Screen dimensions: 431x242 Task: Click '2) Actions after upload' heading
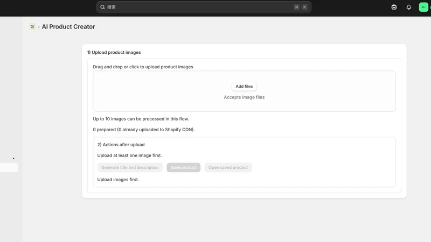click(x=121, y=145)
